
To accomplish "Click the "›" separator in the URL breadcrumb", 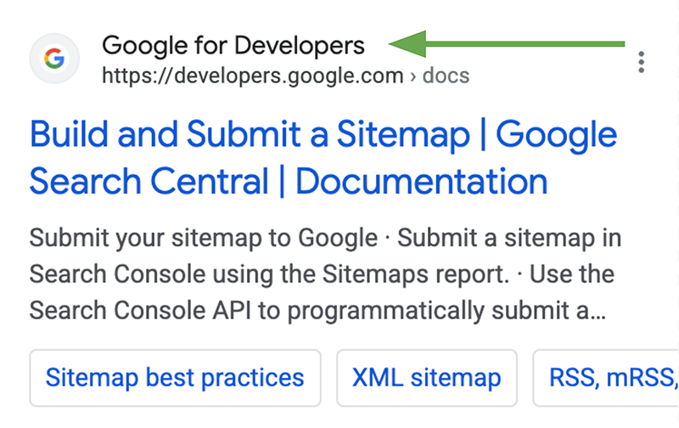I will (x=413, y=76).
